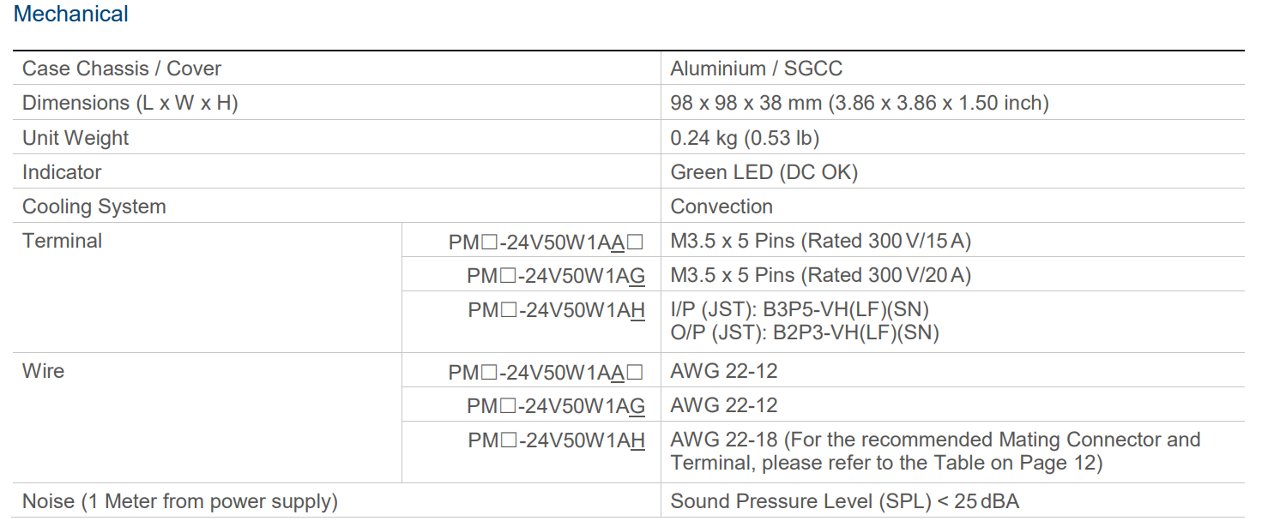Click the Wire row label
The image size is (1280, 527).
(x=43, y=371)
